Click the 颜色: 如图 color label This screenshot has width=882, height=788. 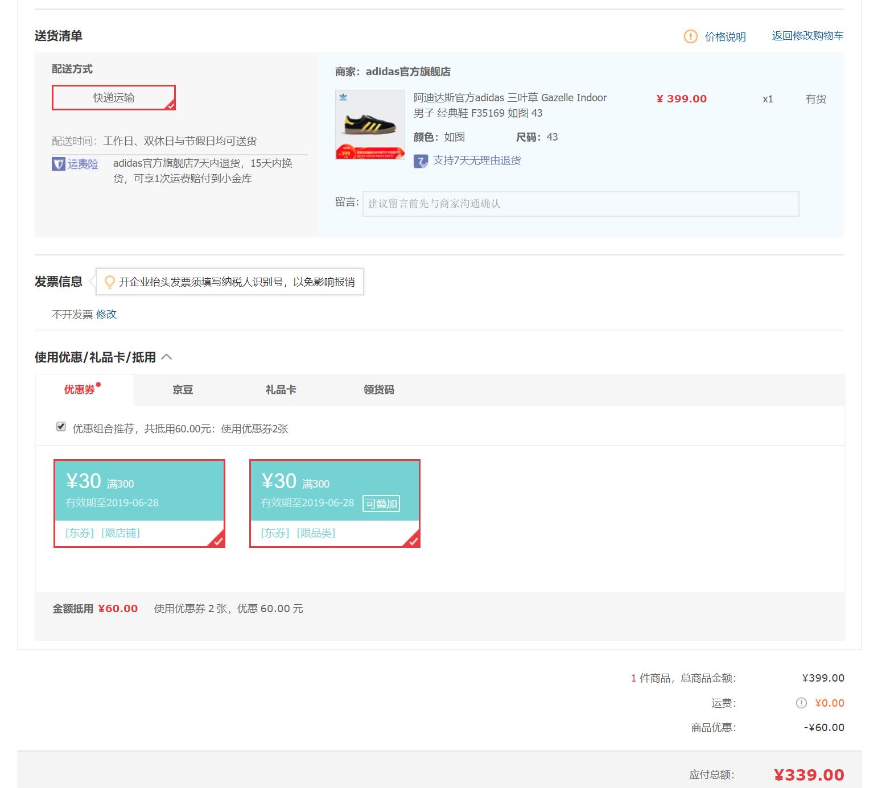[x=439, y=137]
